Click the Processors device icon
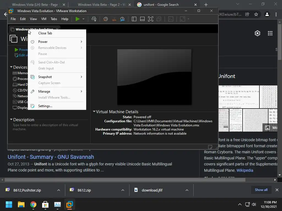This screenshot has width=282, height=211. point(15,79)
